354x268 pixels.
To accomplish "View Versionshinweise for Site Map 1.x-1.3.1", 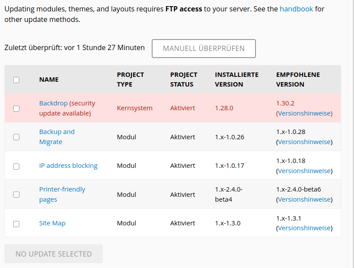I will [x=303, y=228].
